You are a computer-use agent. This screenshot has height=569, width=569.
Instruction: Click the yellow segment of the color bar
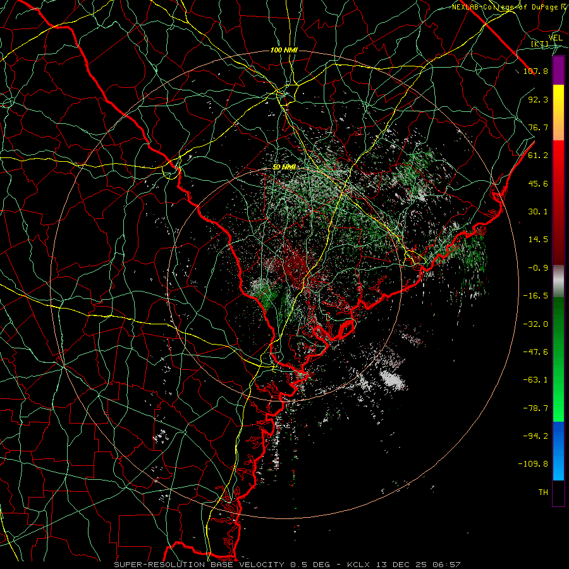(558, 113)
